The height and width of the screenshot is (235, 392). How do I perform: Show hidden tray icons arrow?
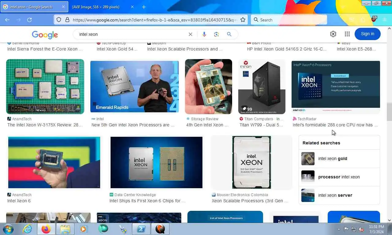pos(339,229)
